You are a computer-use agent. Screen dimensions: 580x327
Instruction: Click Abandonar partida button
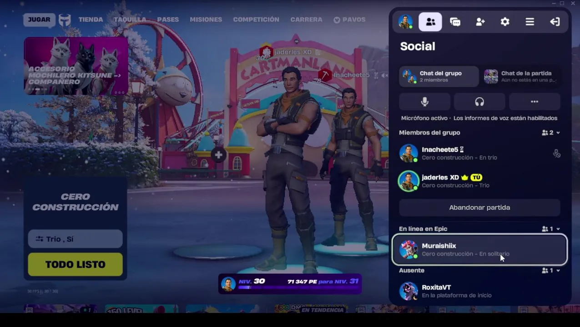[x=479, y=208]
